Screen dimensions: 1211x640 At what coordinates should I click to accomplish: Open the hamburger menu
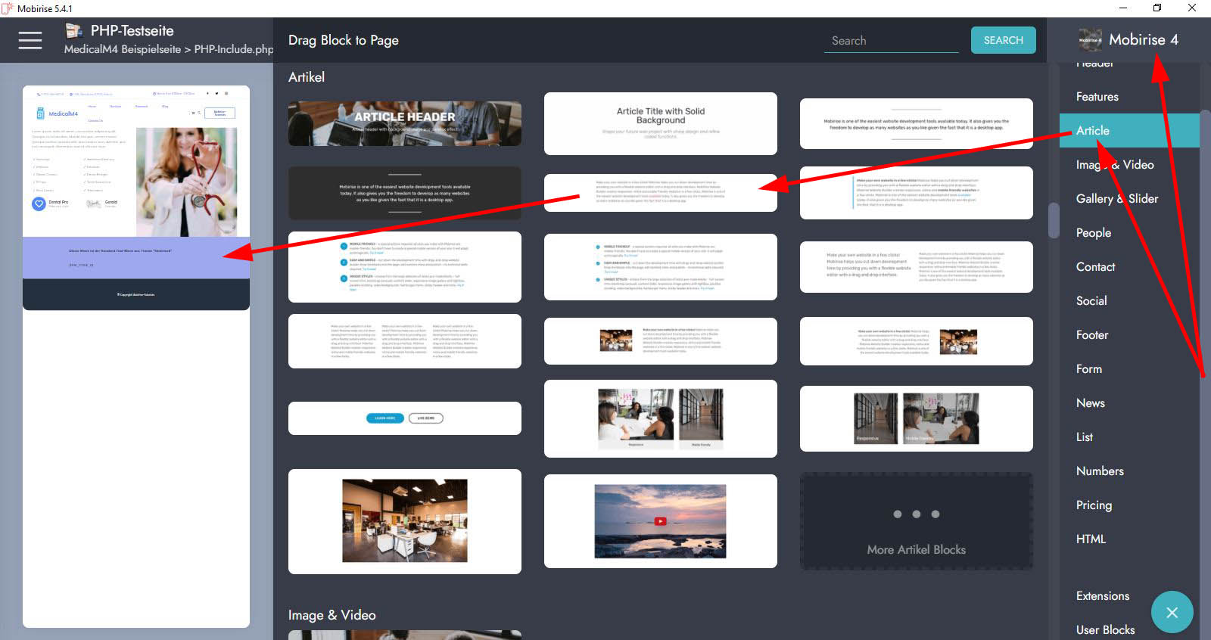tap(30, 40)
